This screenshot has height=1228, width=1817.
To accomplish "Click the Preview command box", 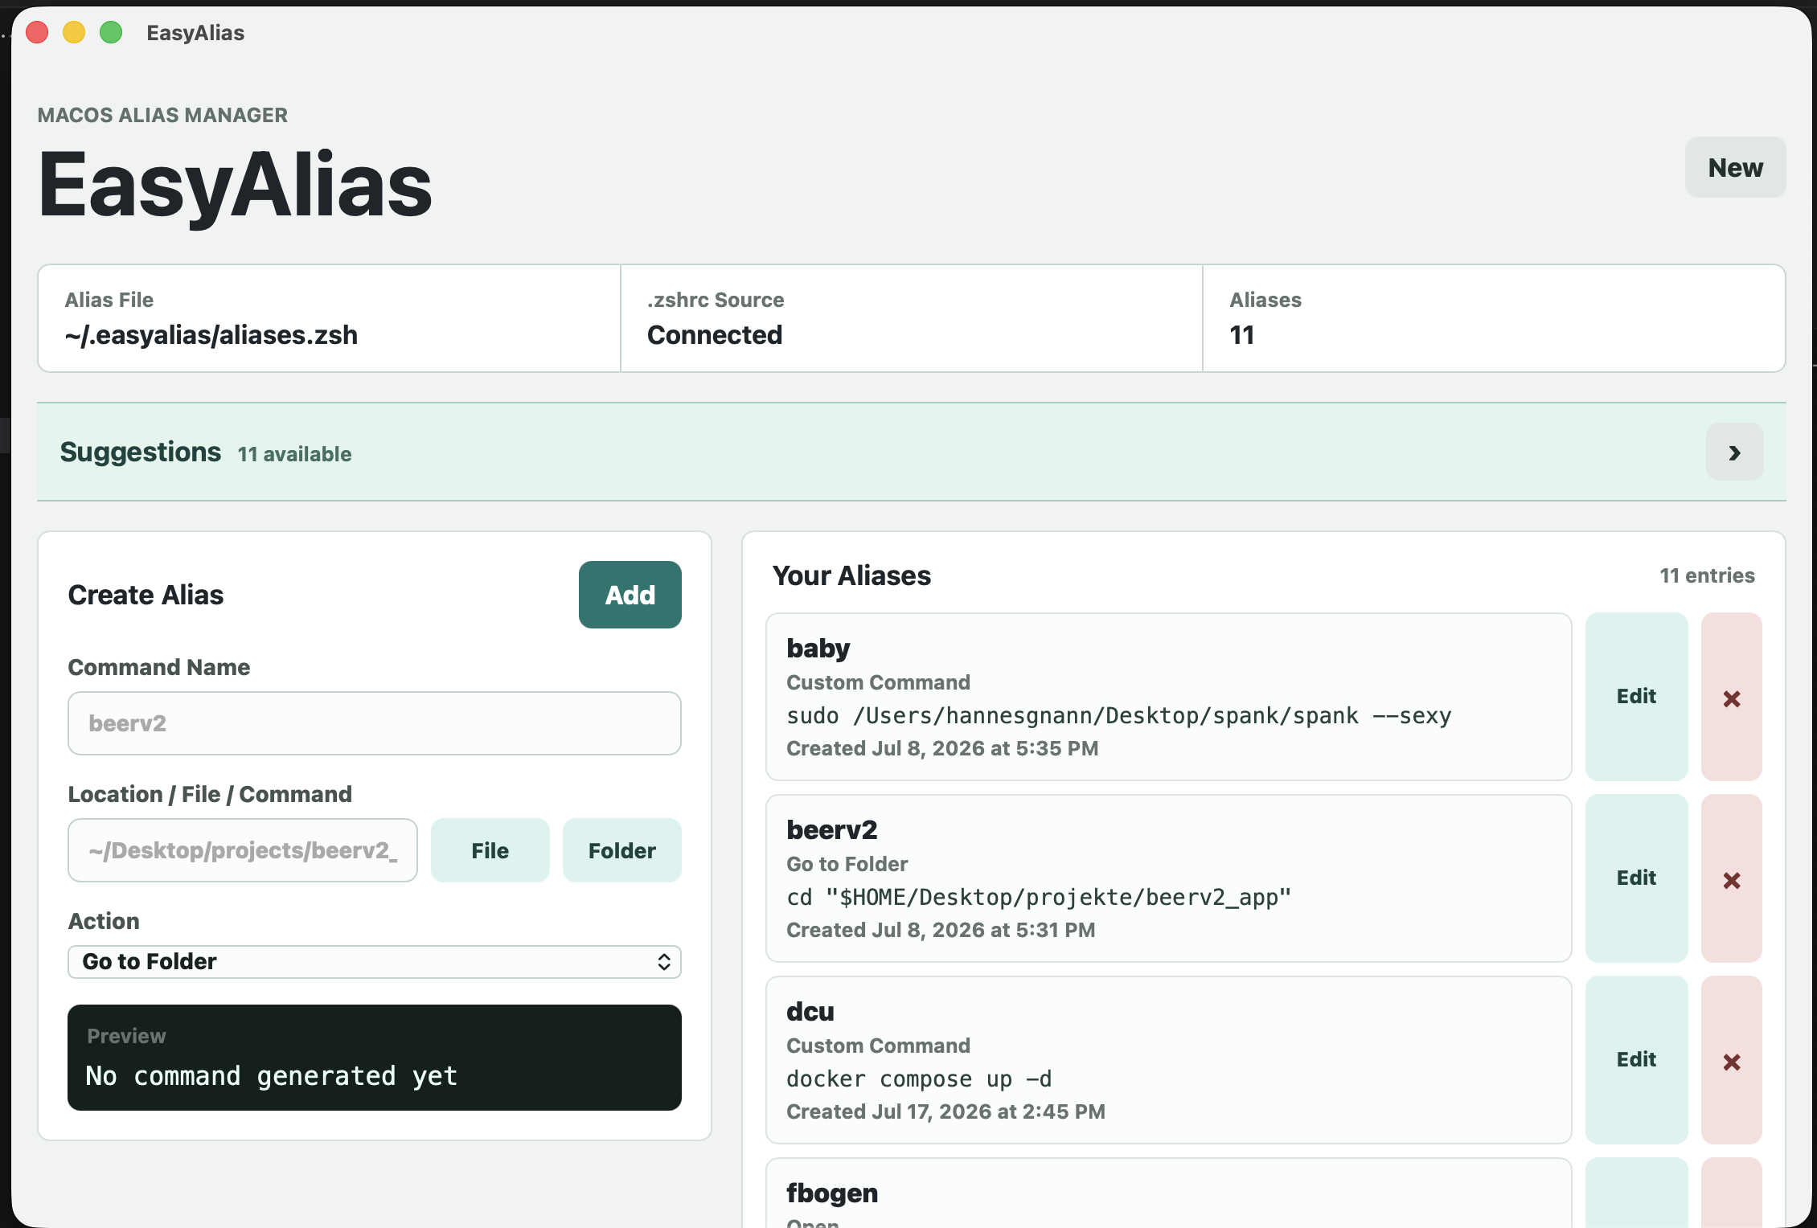I will (x=375, y=1058).
